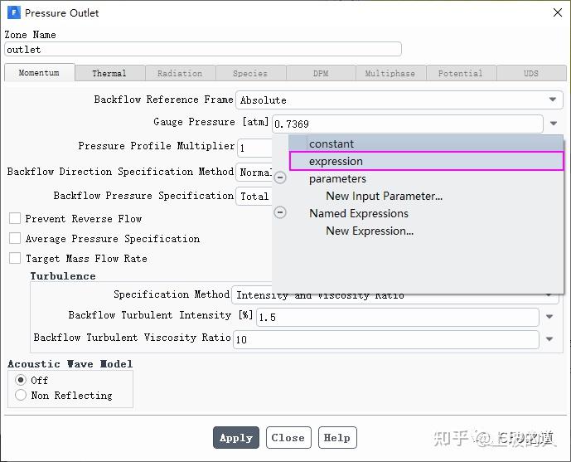This screenshot has height=462, width=571.
Task: Click the Zone Name text field
Action: (203, 50)
